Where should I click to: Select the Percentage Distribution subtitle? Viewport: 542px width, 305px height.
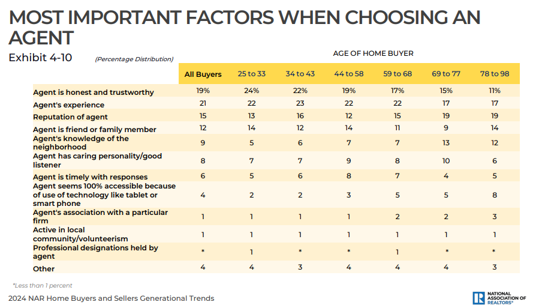pyautogui.click(x=134, y=59)
